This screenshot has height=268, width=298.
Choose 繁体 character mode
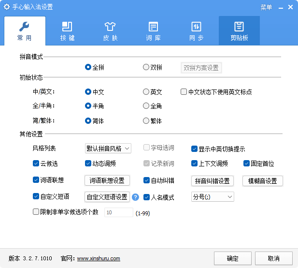click(146, 120)
